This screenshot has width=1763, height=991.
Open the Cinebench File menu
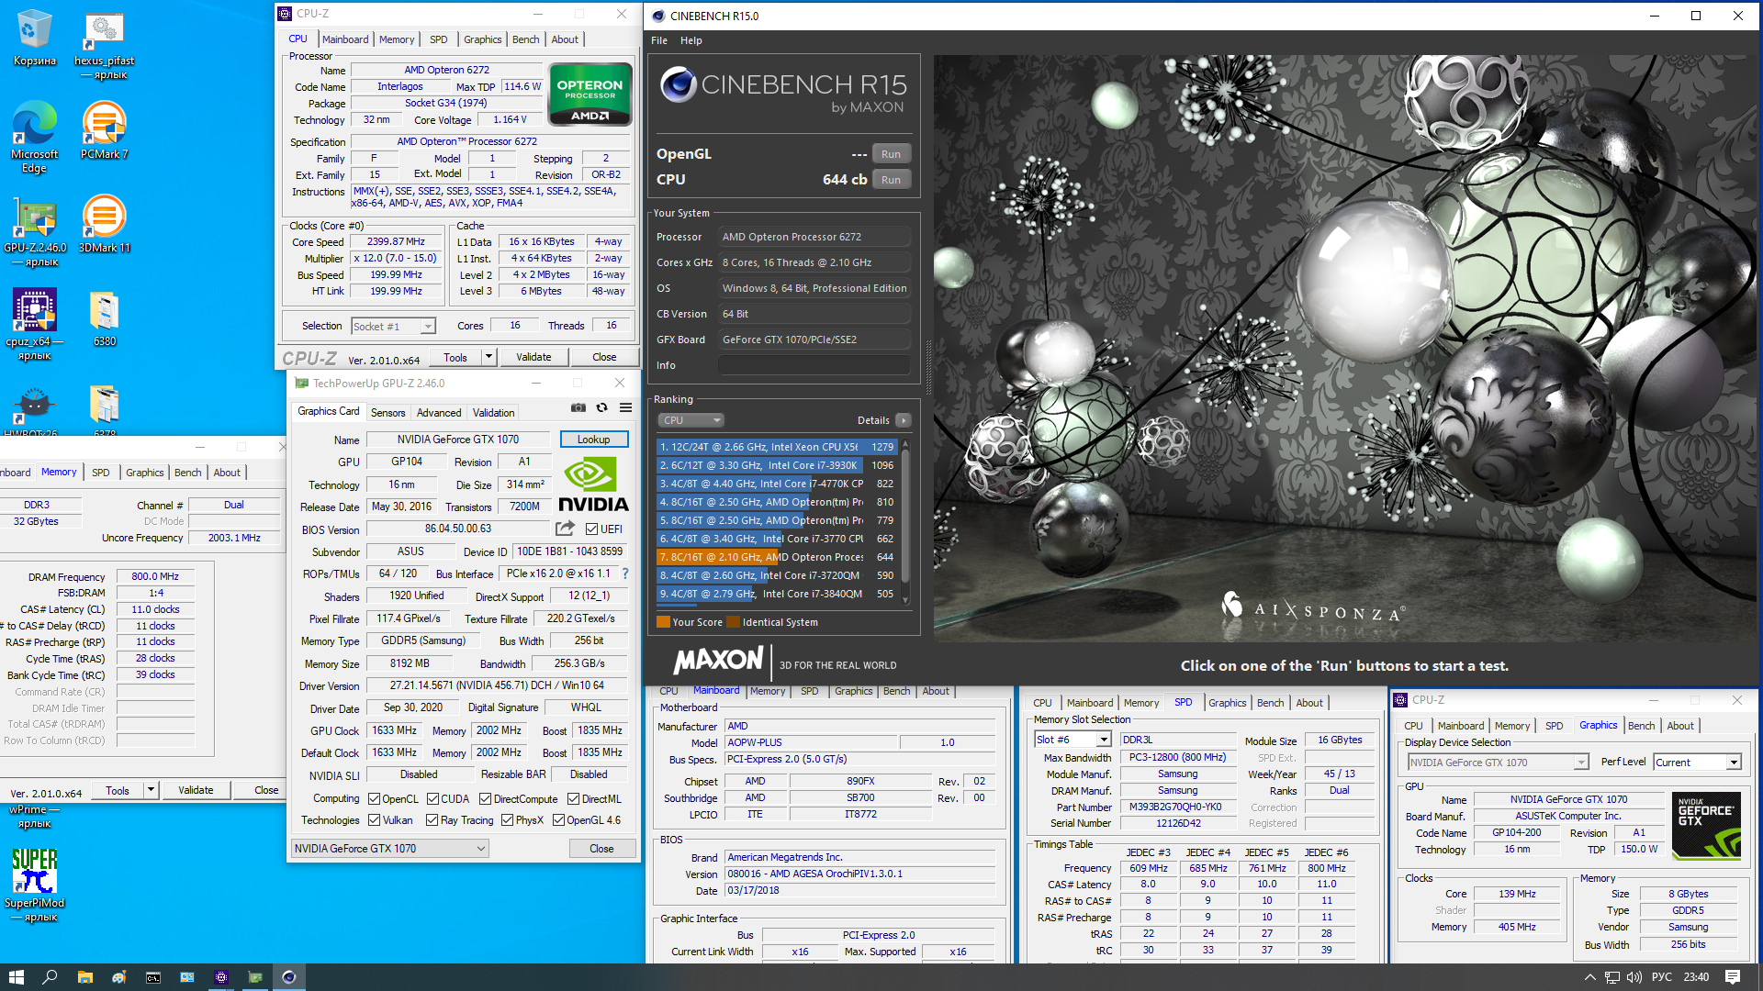(659, 40)
